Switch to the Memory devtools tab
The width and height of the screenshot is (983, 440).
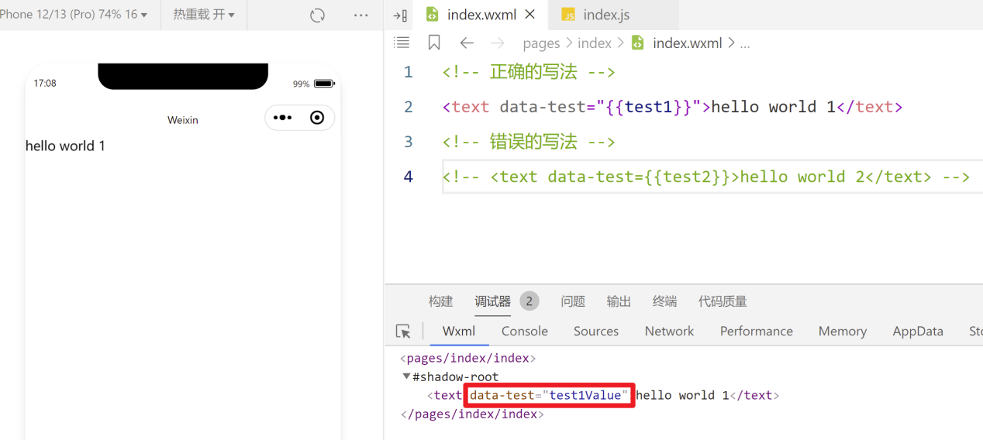pos(843,331)
